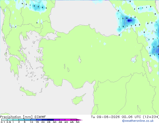Viewport: 159px width, 123px height.
Task: Select legend swatch between 20 and 25
Action: (45, 120)
